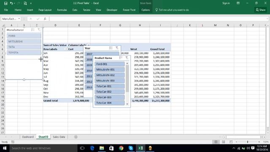Open Skype from taskbar
The height and width of the screenshot is (152, 270).
(x=131, y=148)
